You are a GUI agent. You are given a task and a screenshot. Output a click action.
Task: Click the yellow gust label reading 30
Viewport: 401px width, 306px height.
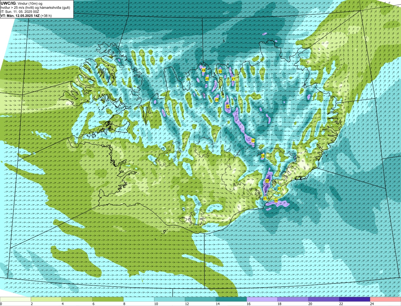point(267,181)
